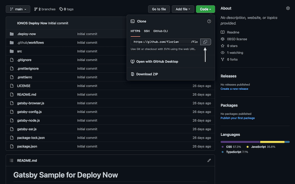Switch to the HTTPS clone tab

click(x=135, y=31)
